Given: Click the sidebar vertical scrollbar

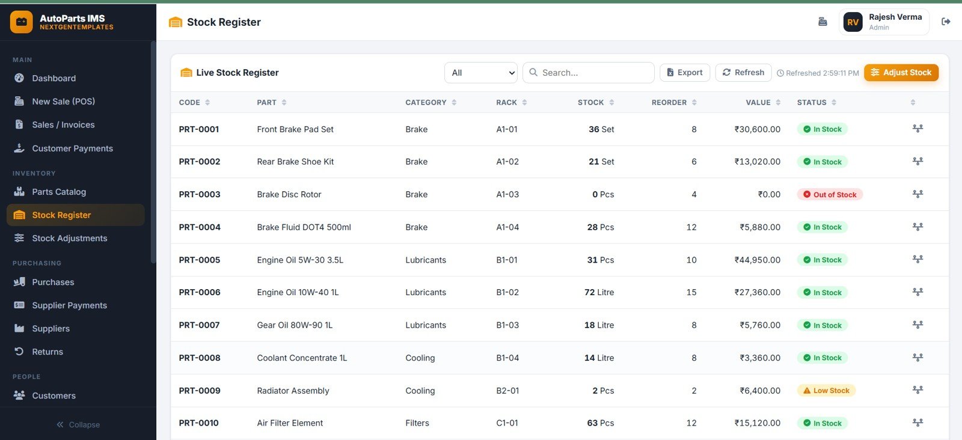Looking at the screenshot, I should pos(153,152).
